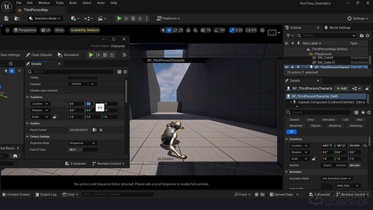
Task: Open level Details settings gear
Action: pyautogui.click(x=369, y=112)
